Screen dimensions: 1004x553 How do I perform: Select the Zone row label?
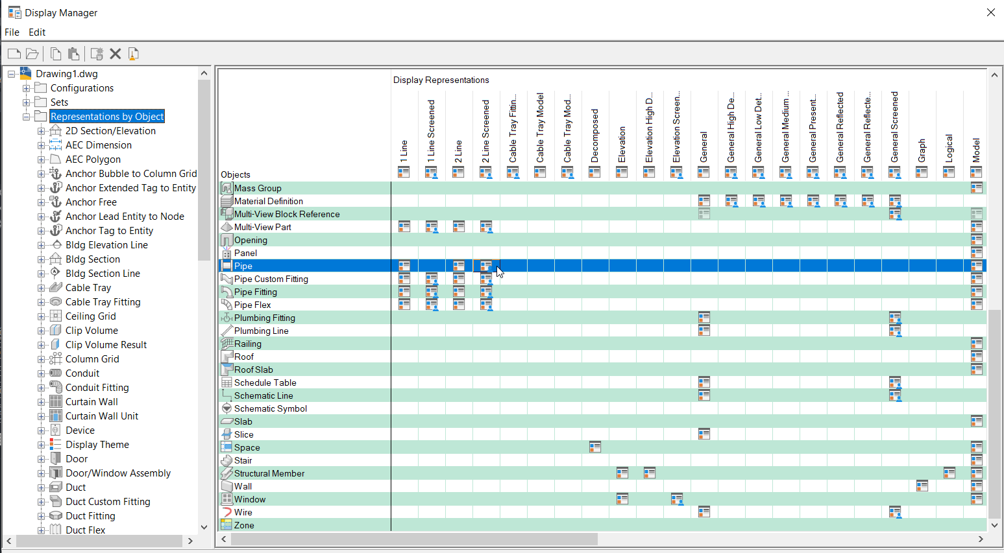pyautogui.click(x=244, y=525)
